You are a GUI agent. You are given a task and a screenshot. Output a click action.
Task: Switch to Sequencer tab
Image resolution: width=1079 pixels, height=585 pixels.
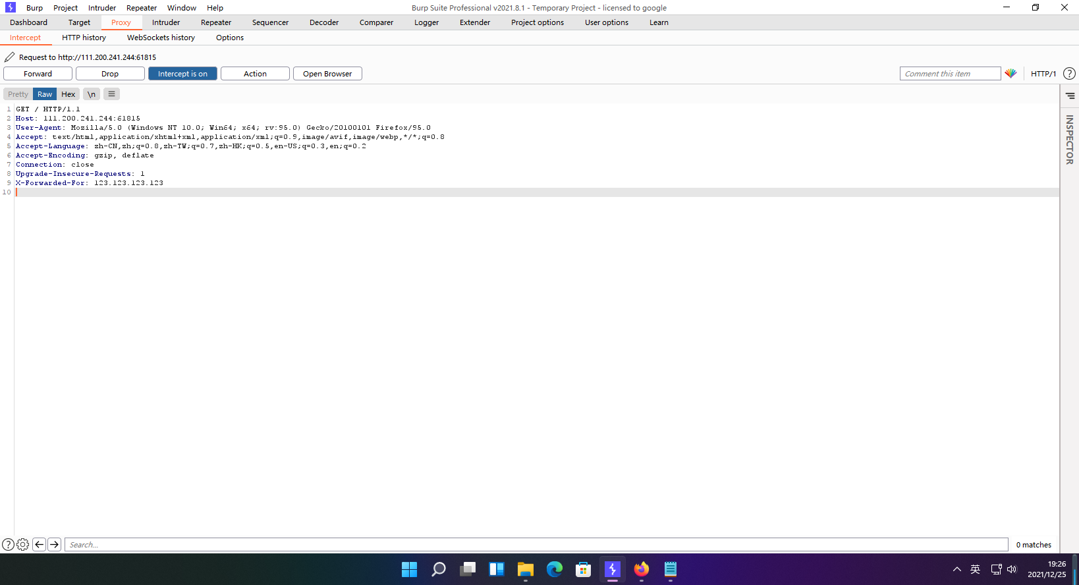point(270,22)
